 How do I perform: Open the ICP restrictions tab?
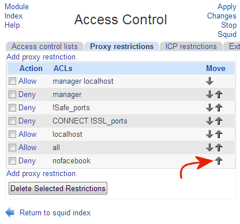point(191,46)
